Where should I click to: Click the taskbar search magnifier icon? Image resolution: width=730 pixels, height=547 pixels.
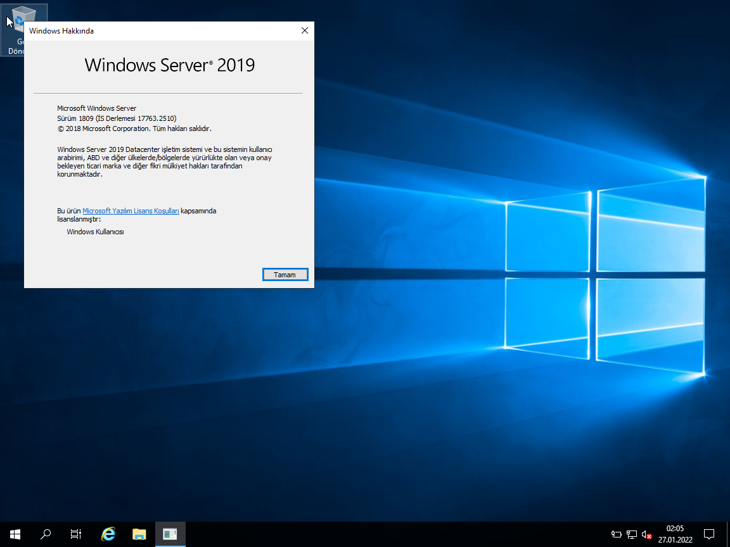click(x=46, y=534)
